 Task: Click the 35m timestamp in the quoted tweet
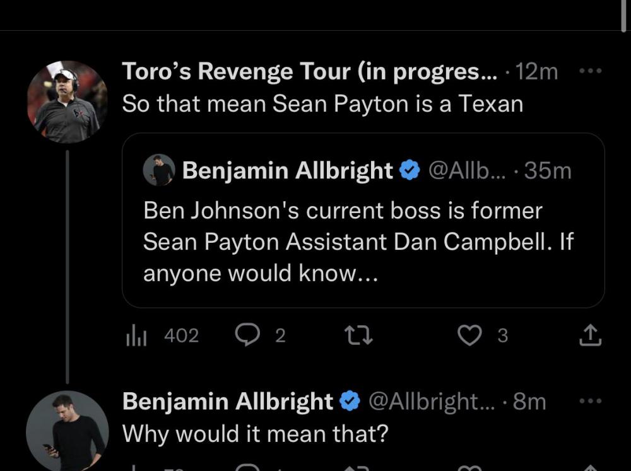click(x=548, y=170)
